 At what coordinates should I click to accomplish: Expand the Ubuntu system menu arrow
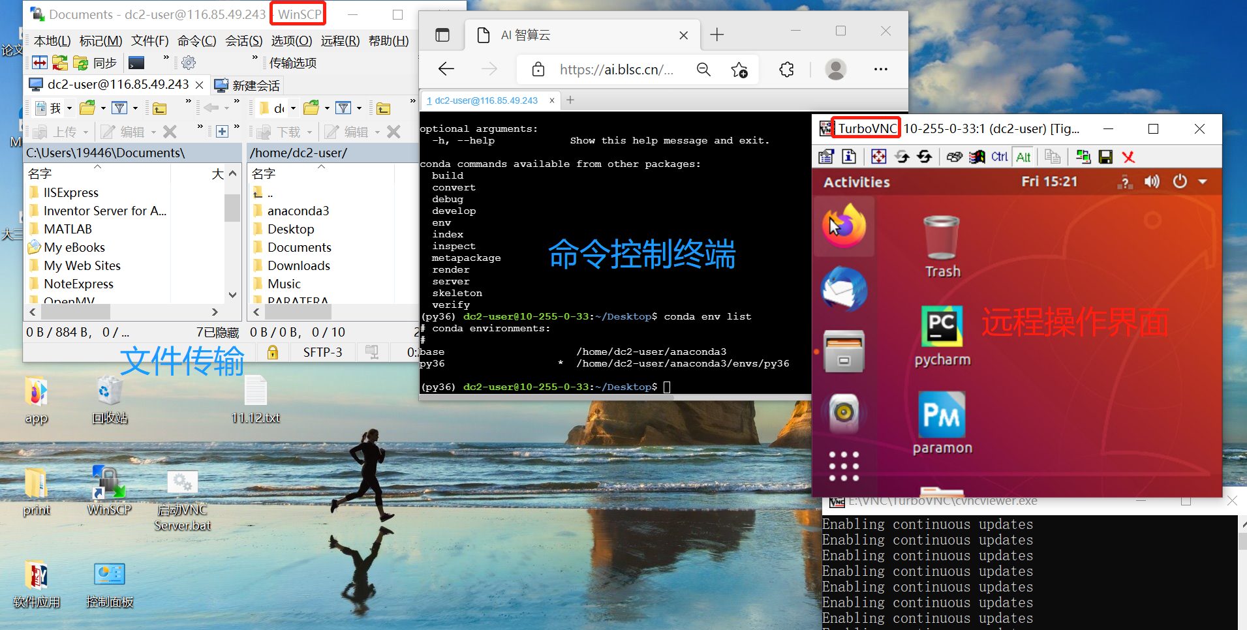[1203, 182]
